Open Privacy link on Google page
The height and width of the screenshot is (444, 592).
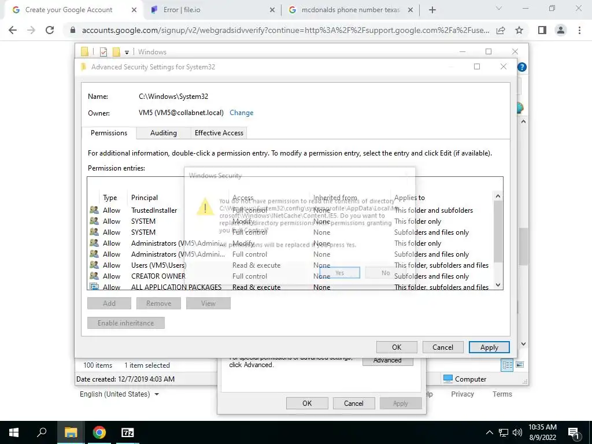pos(462,394)
